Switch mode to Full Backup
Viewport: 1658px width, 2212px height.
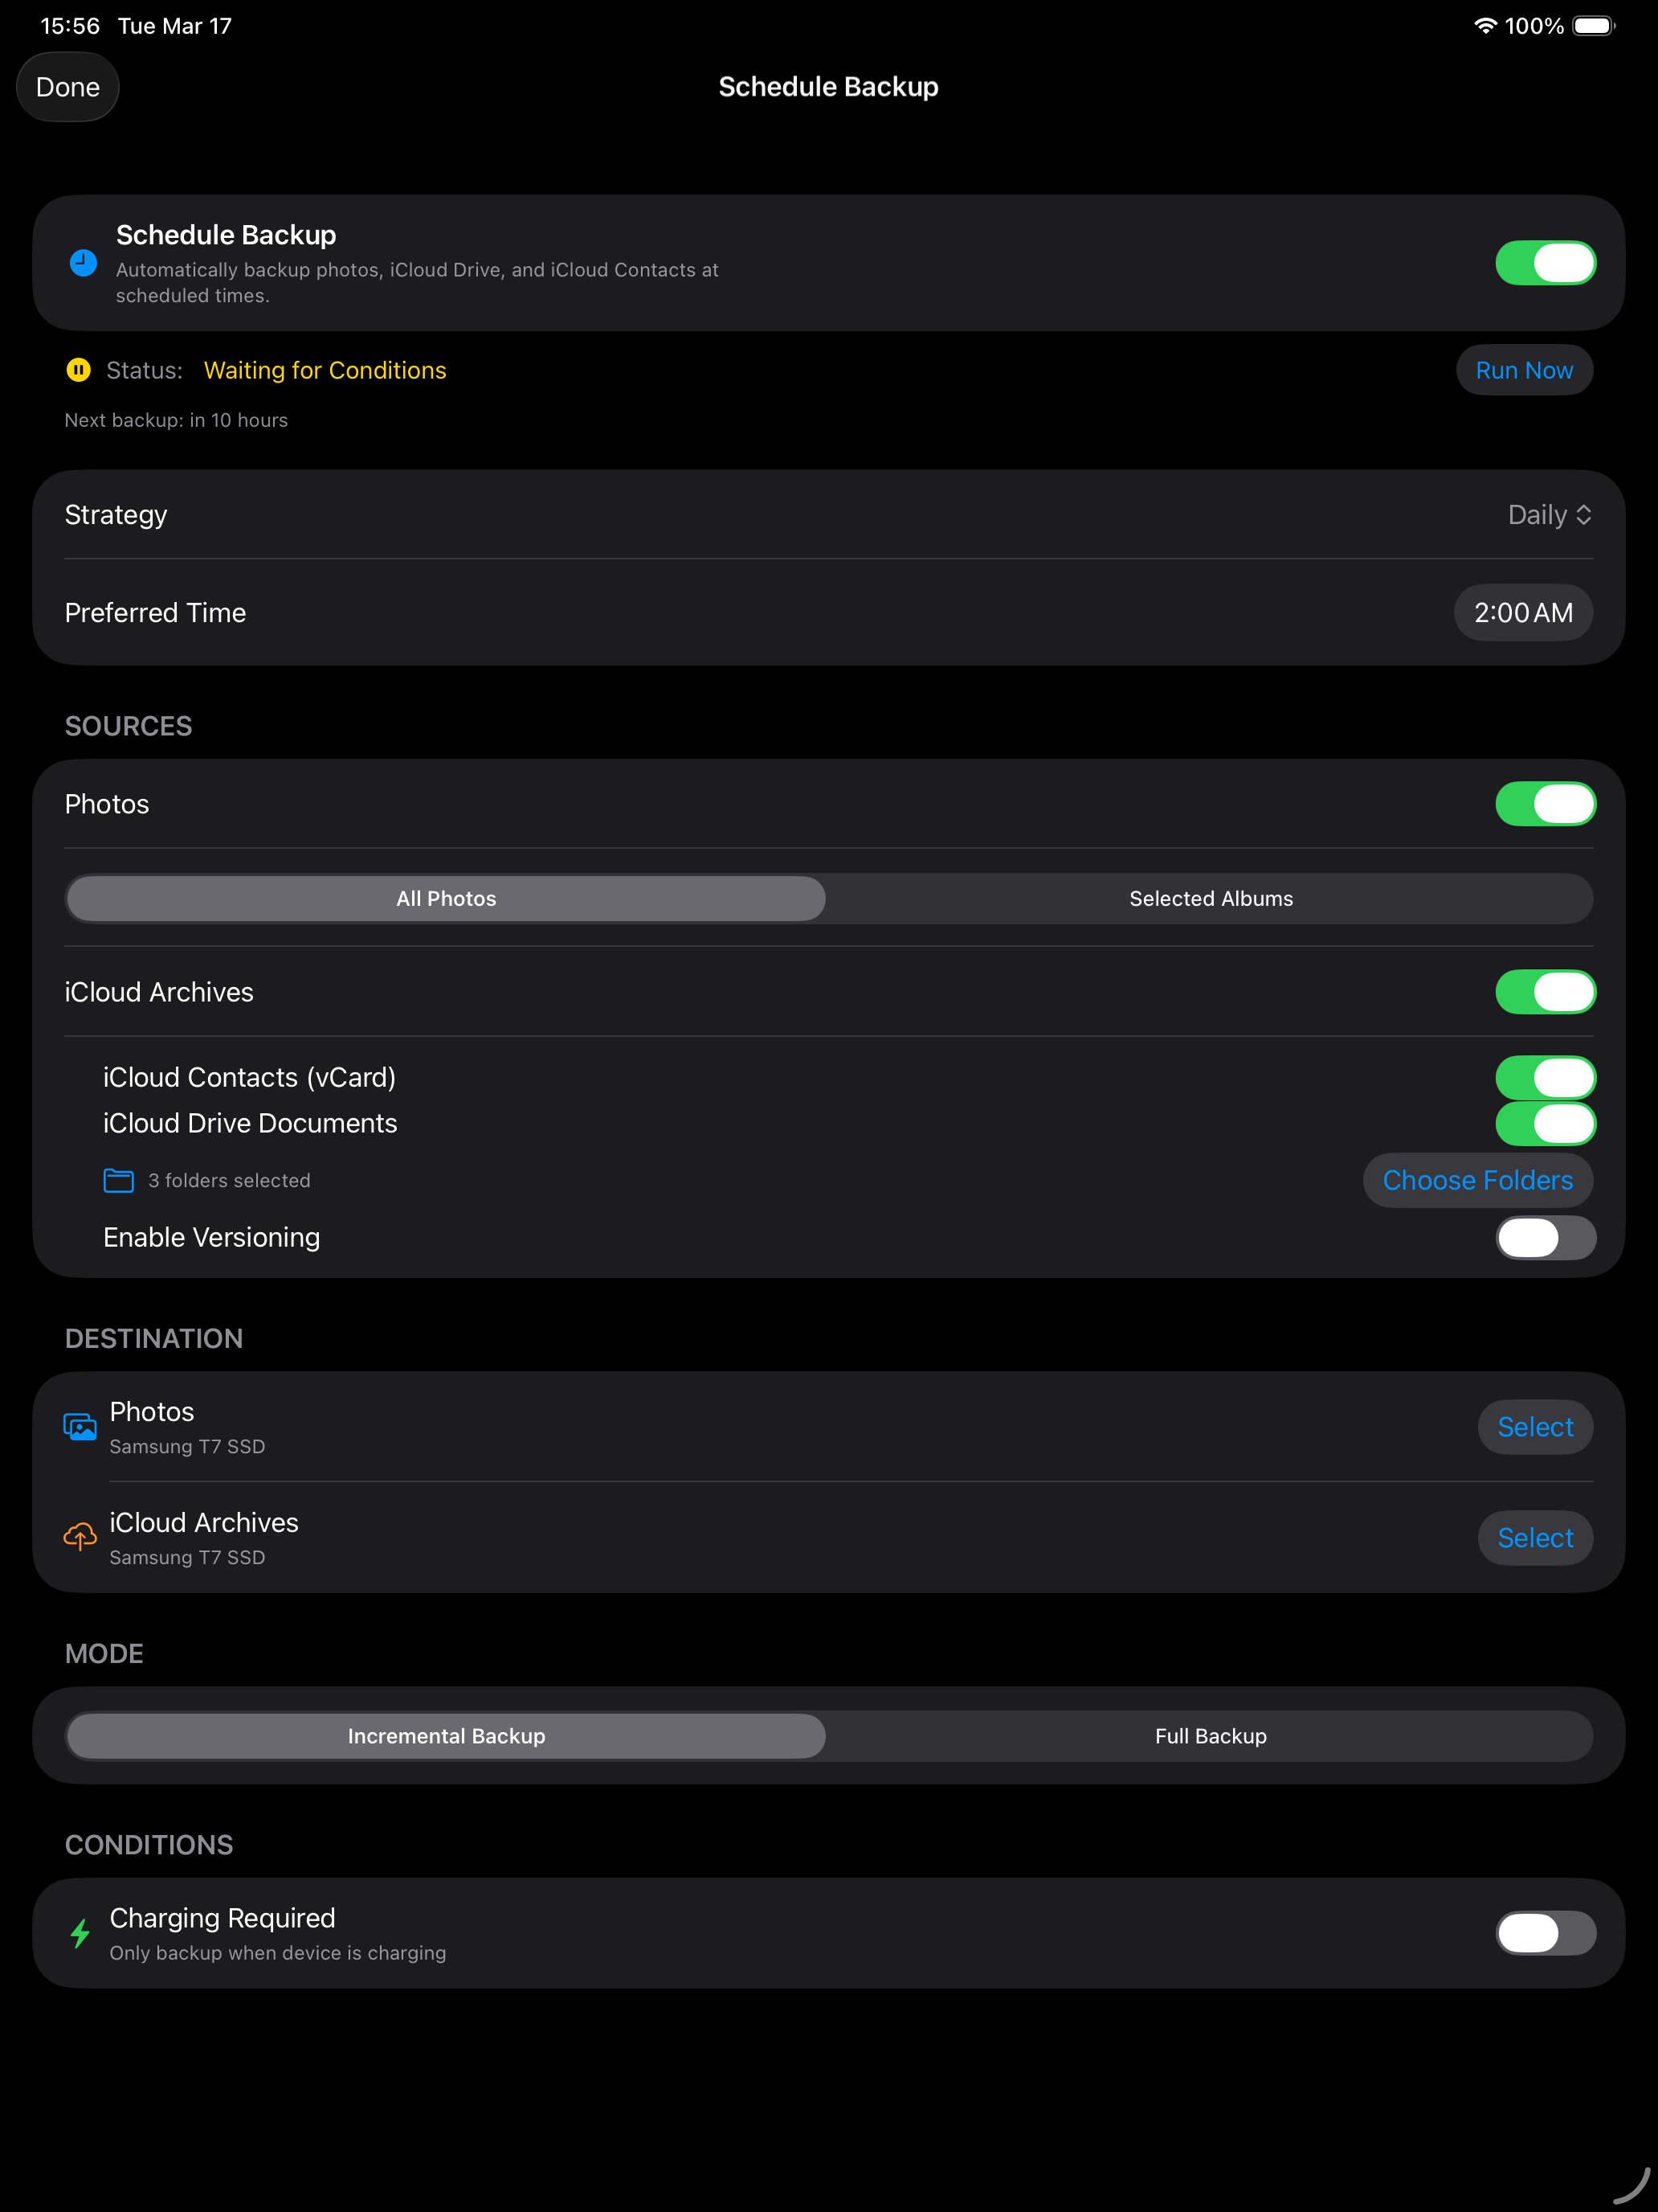pyautogui.click(x=1211, y=1736)
